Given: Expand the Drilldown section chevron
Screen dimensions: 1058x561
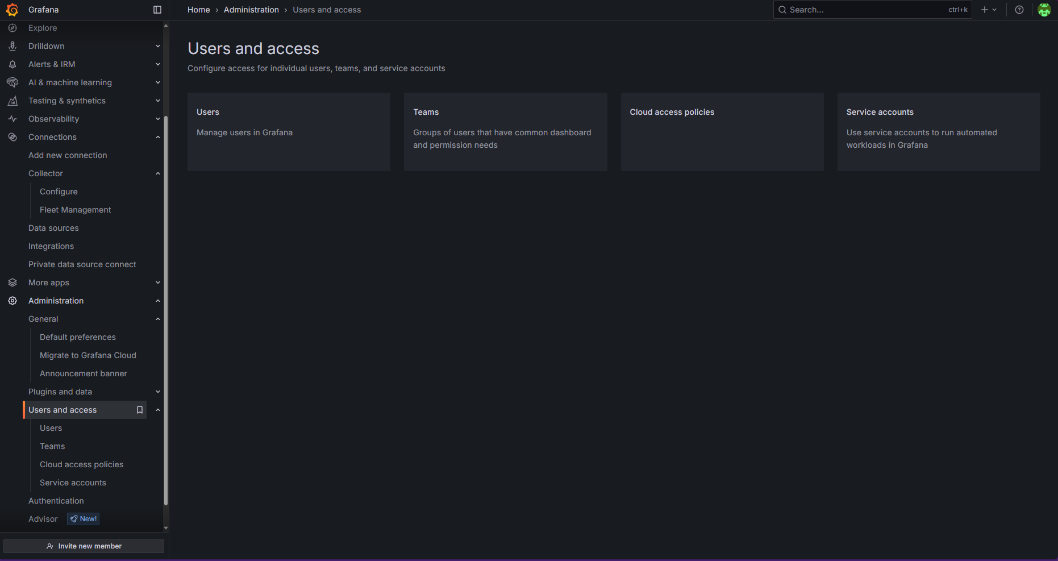Looking at the screenshot, I should (158, 46).
